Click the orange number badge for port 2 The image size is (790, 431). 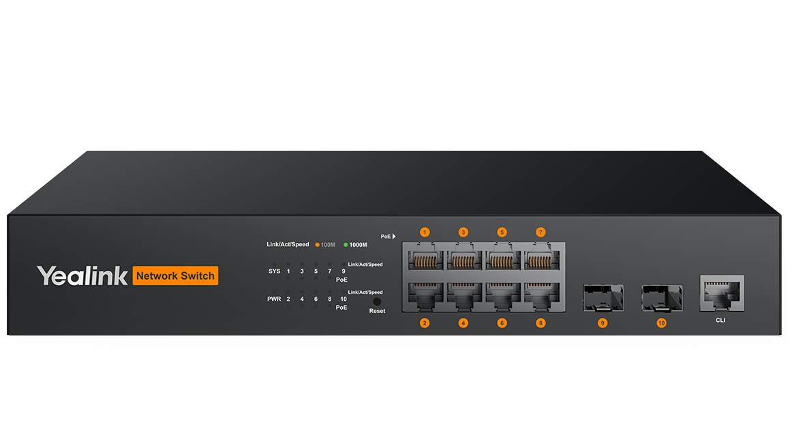click(x=423, y=323)
